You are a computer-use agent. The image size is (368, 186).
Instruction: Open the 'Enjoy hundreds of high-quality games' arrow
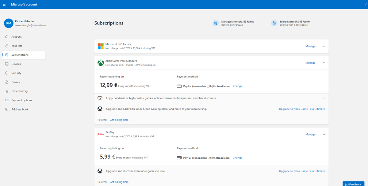coord(324,98)
